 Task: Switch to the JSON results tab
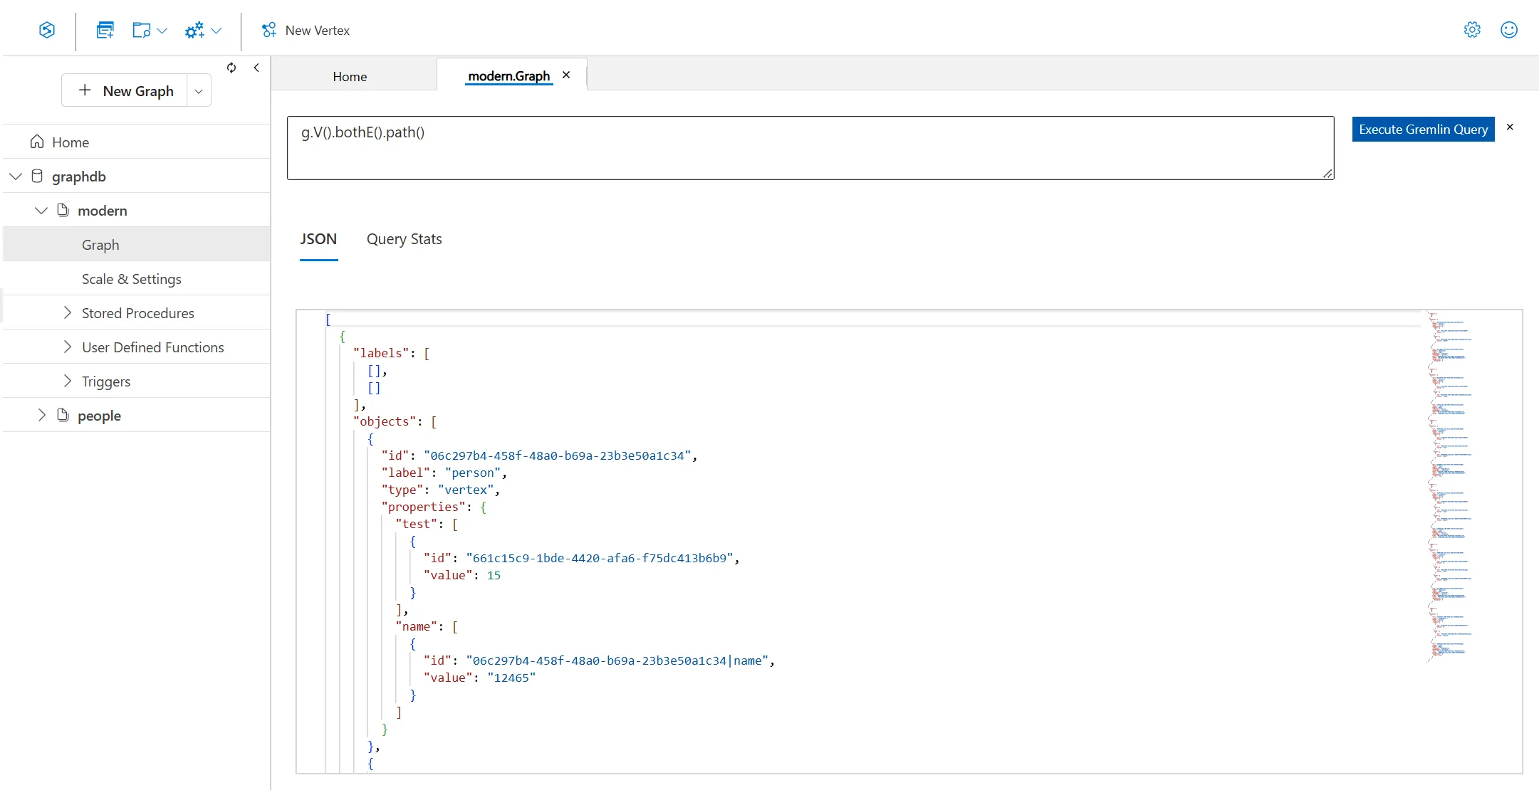pyautogui.click(x=318, y=239)
